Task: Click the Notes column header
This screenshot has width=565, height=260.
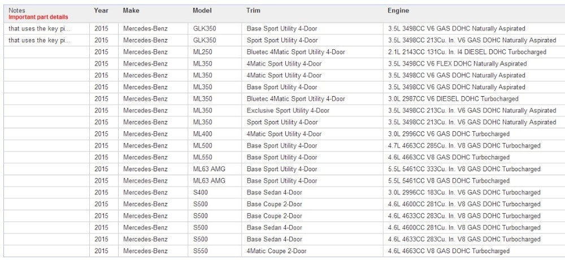Action: [x=17, y=11]
